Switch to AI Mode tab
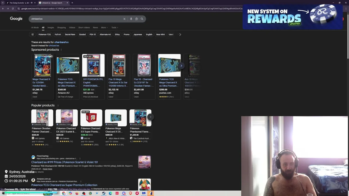Image resolution: width=349 pixels, height=196 pixels. (35, 27)
